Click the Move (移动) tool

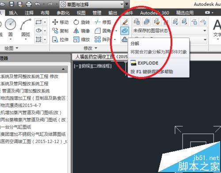click(x=61, y=22)
